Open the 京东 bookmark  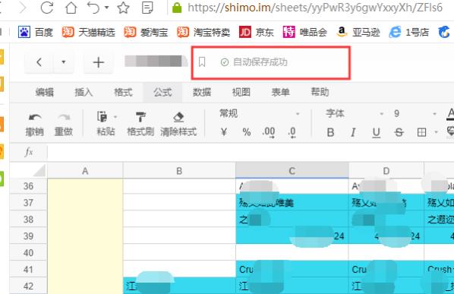click(257, 32)
